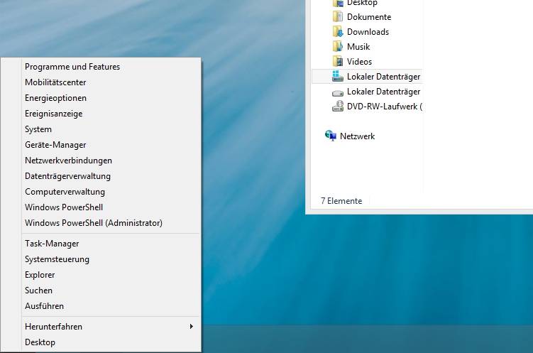
Task: Select Dokumente label in the Explorer tree
Action: click(x=369, y=17)
